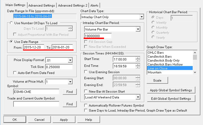Viewport: 203px width, 125px height.
Task: Check Save Days to Load as Default
Action: point(86,111)
